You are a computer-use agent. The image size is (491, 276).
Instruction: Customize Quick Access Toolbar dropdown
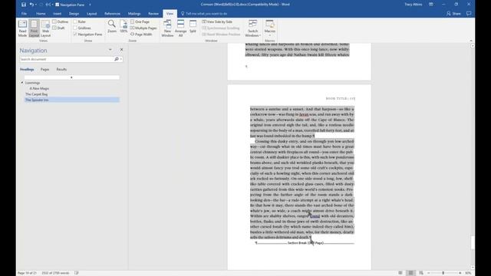(x=90, y=5)
